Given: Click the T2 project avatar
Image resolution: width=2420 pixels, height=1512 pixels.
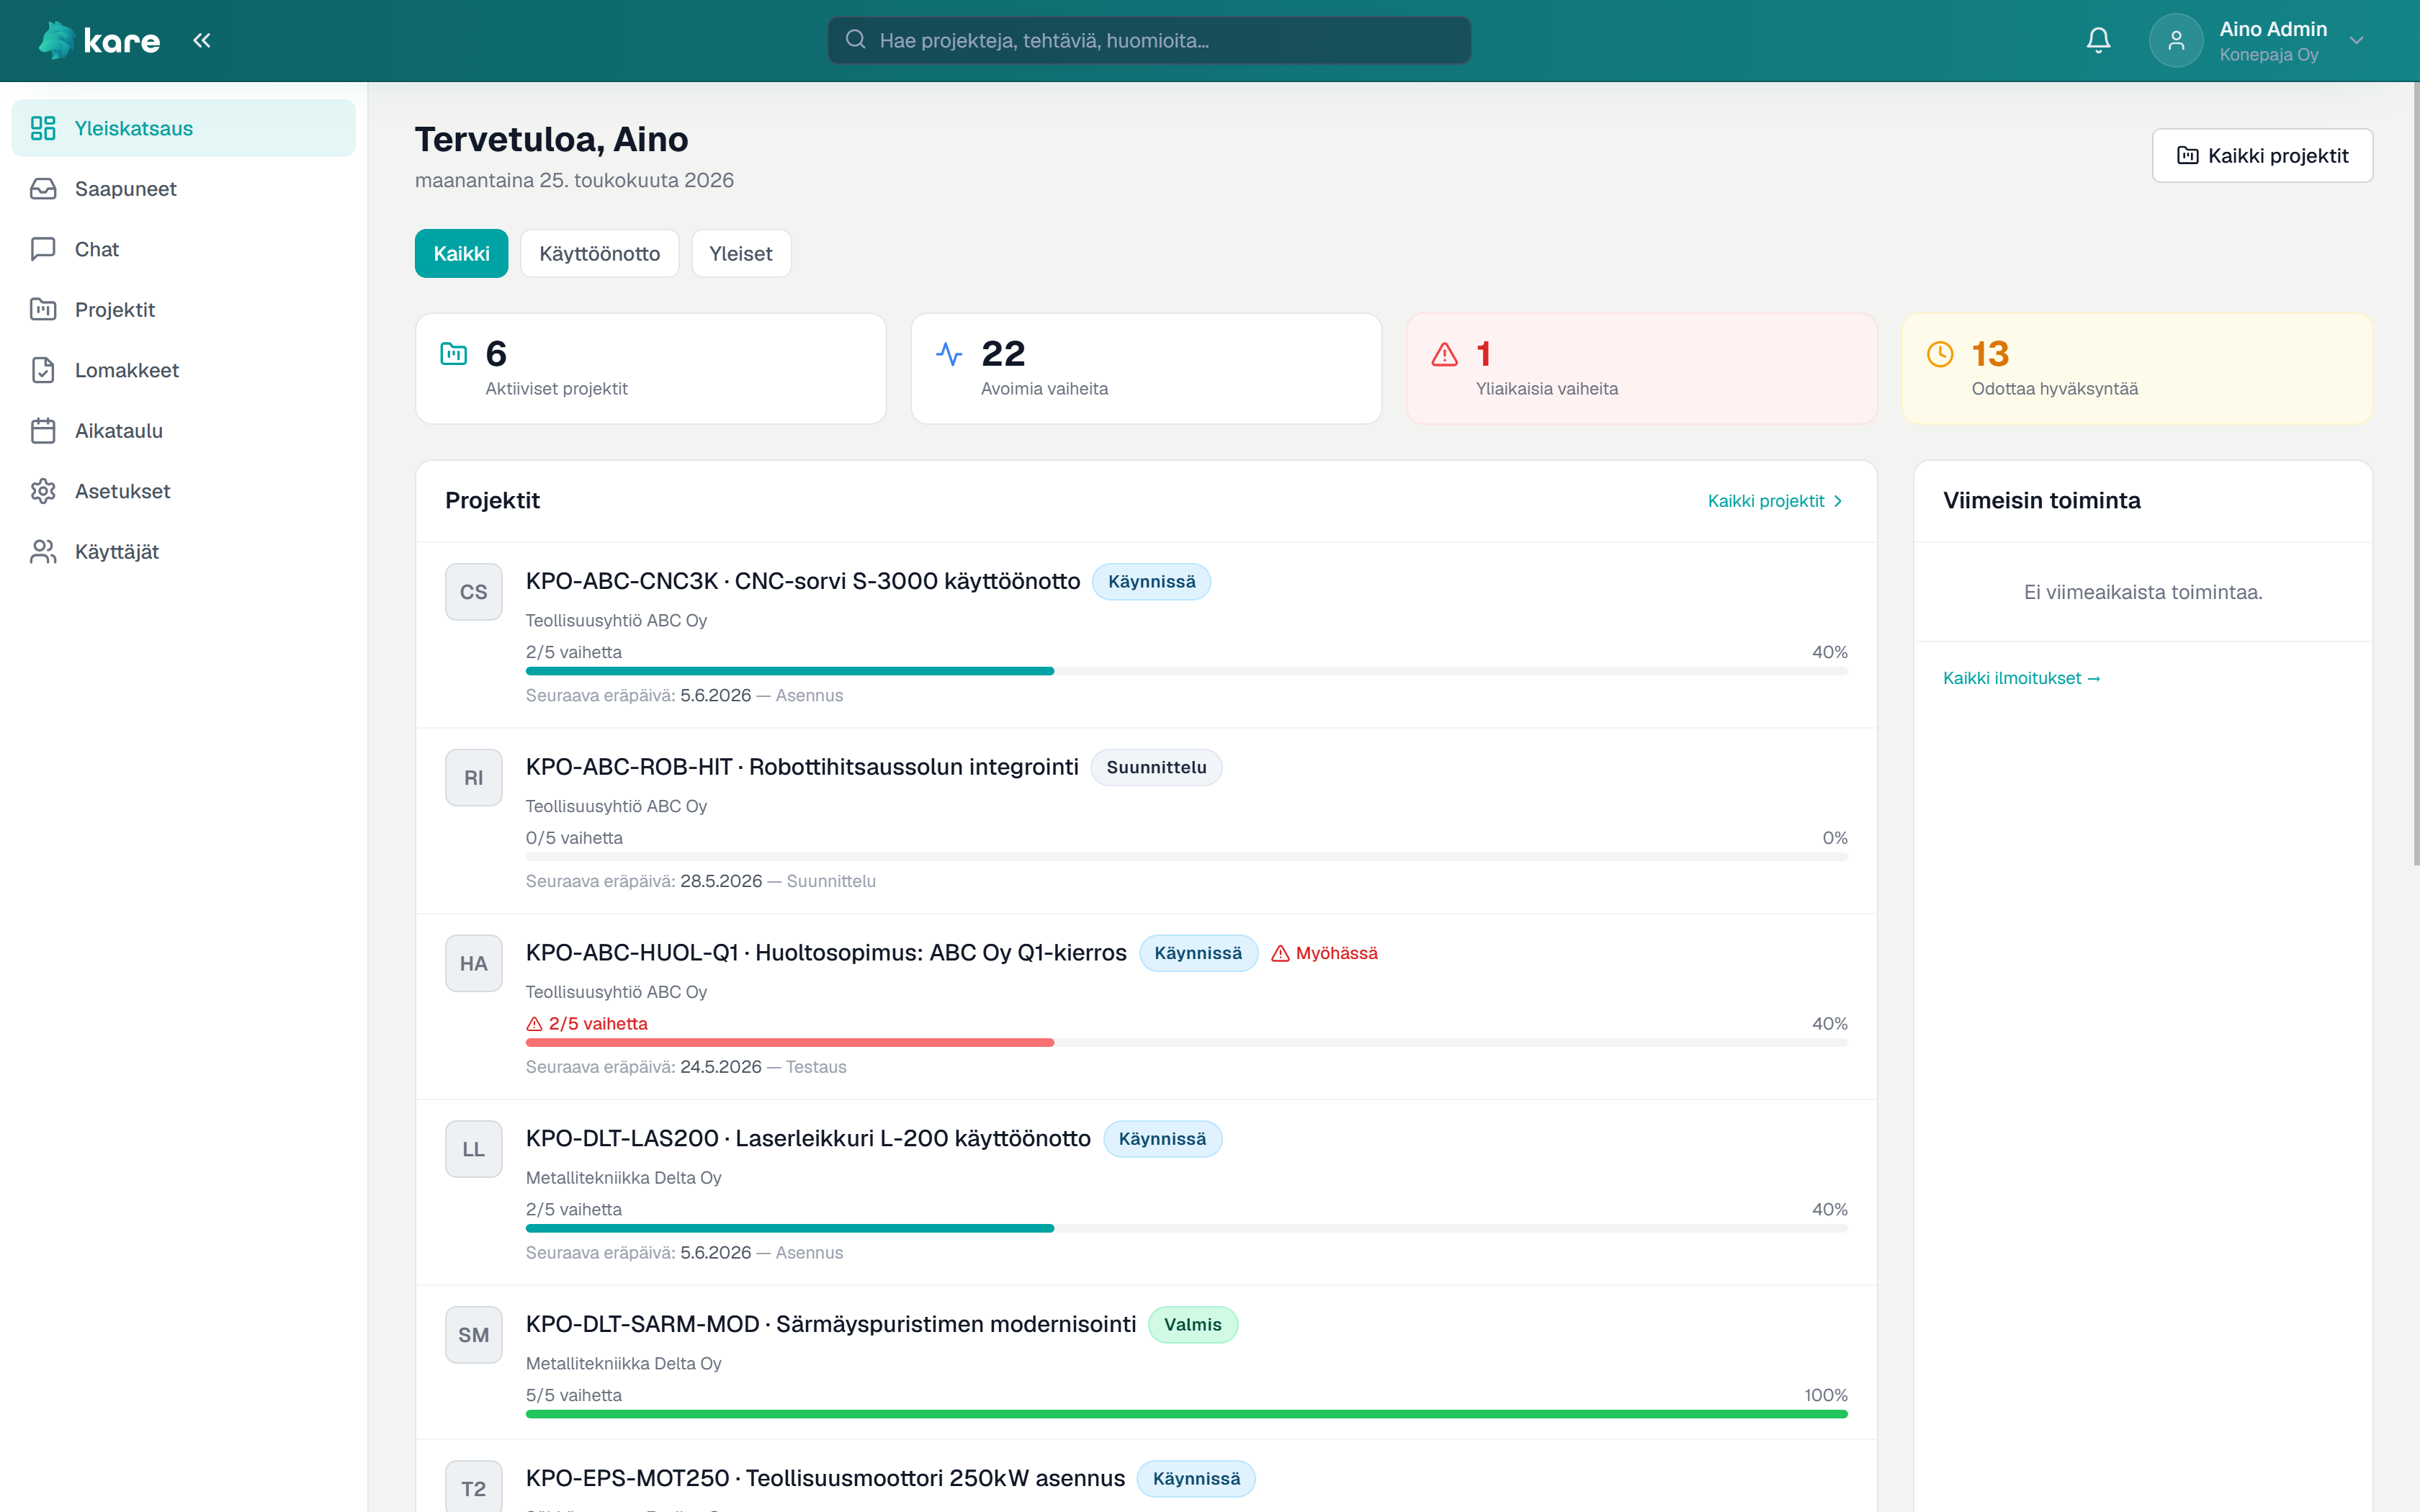Looking at the screenshot, I should pos(474,1486).
